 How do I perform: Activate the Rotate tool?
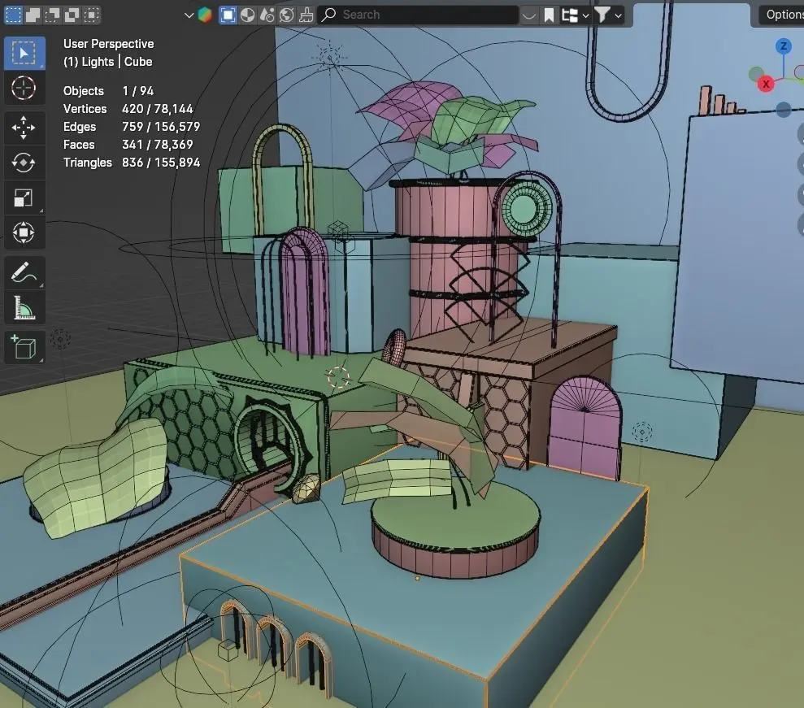point(24,163)
